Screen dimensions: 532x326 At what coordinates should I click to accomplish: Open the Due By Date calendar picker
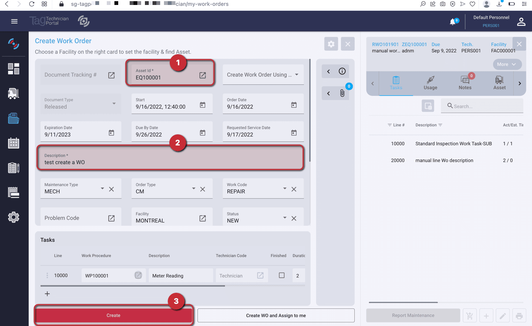pyautogui.click(x=203, y=133)
